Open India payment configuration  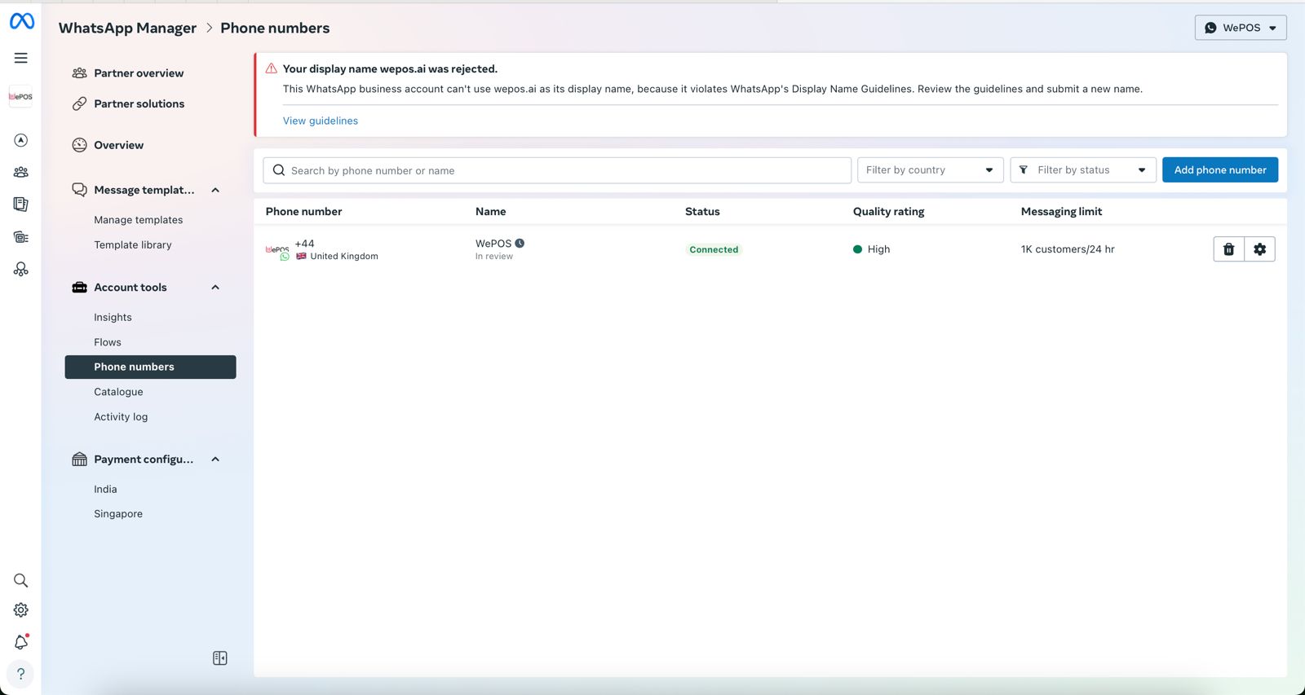click(x=105, y=489)
